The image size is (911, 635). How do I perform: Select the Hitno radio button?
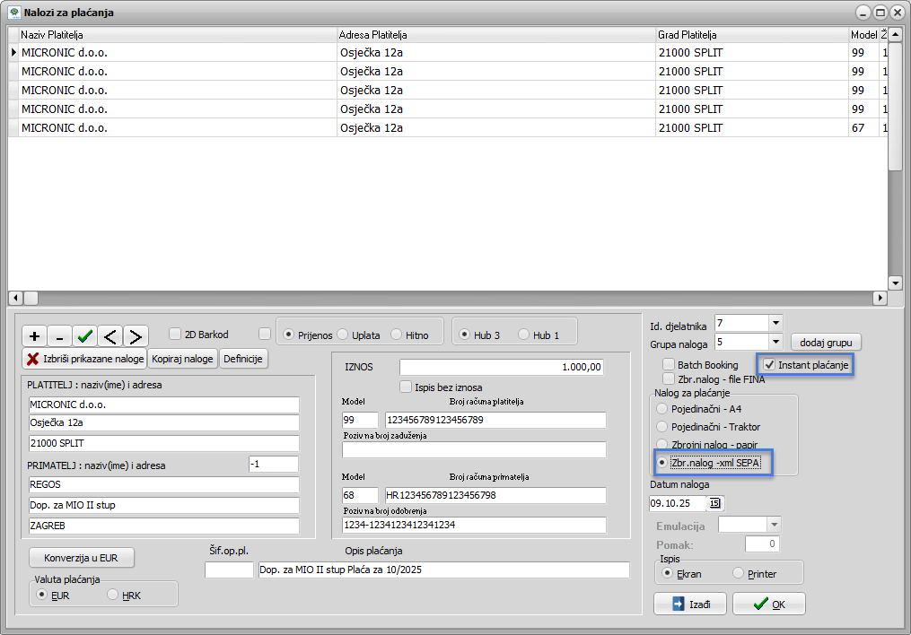tap(397, 335)
